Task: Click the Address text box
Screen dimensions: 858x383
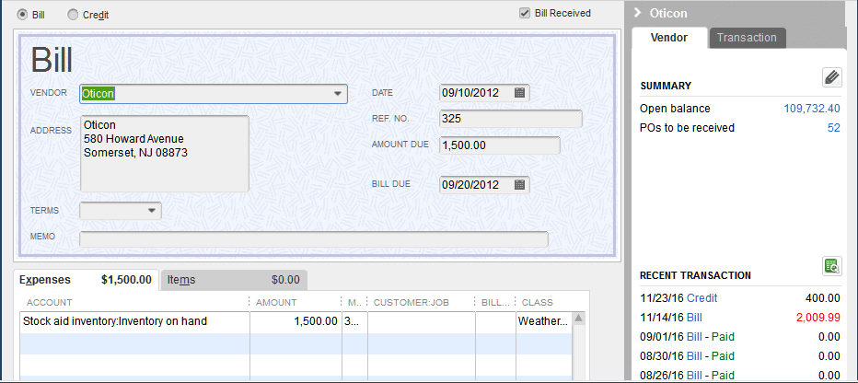Action: pyautogui.click(x=165, y=154)
